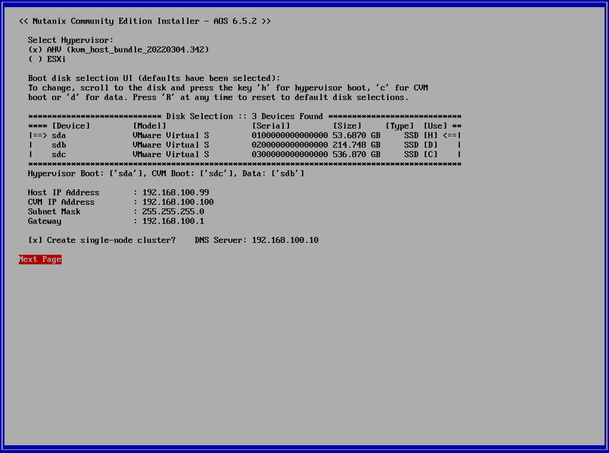
Task: Click the Subnet Mask field value
Action: (173, 212)
